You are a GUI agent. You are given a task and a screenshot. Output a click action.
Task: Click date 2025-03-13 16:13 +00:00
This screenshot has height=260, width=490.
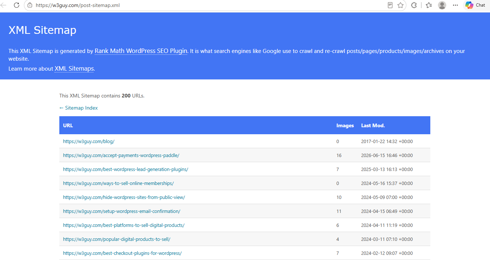tap(387, 169)
